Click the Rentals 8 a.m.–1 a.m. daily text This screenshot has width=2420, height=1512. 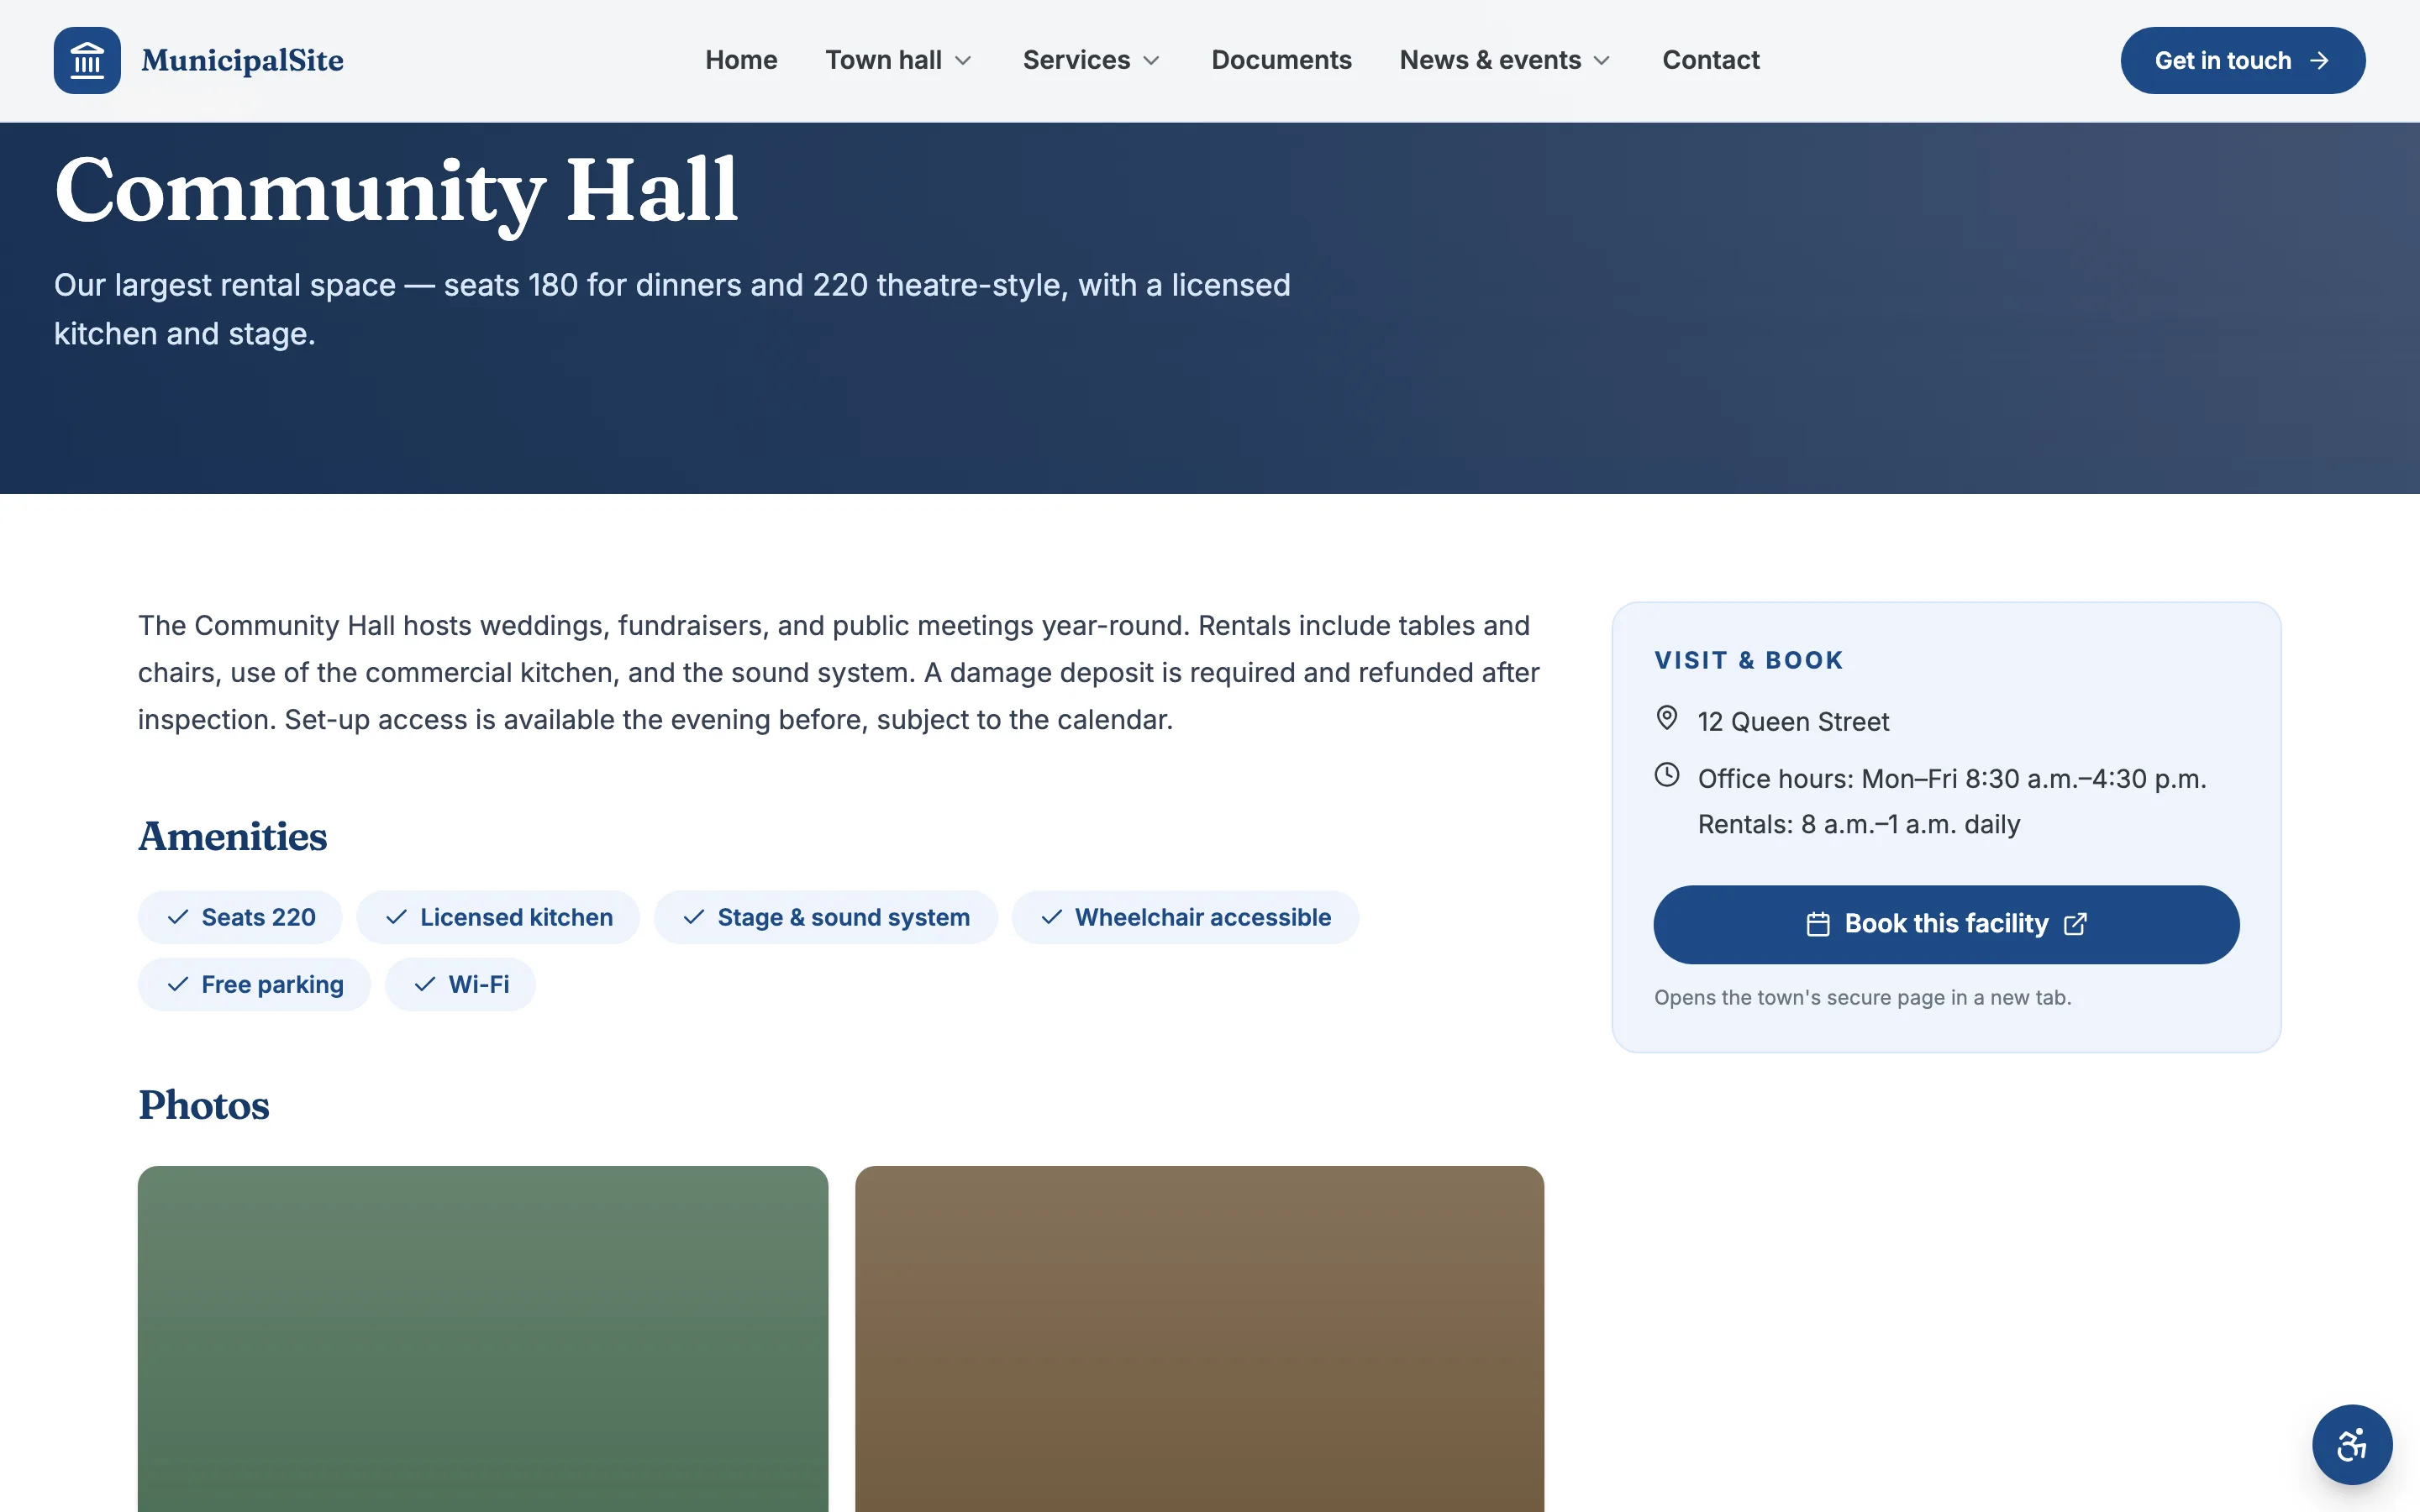1858,824
